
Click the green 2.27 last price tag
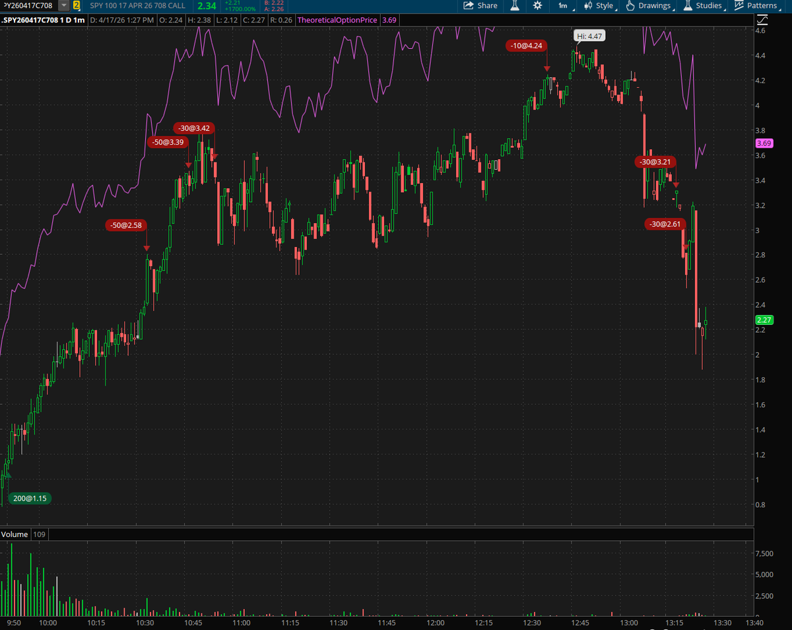(764, 320)
